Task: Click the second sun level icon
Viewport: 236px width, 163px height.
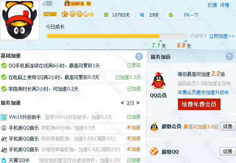Action: coord(79,14)
